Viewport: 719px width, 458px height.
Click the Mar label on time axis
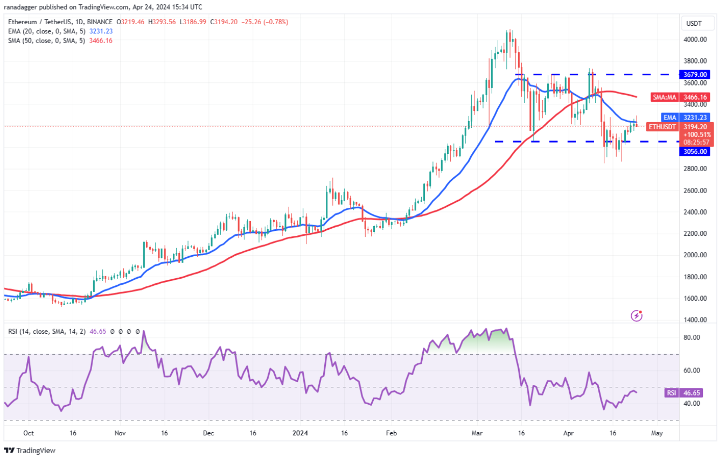[x=477, y=433]
